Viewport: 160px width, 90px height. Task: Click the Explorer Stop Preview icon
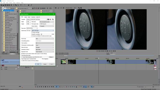click(x=43, y=8)
